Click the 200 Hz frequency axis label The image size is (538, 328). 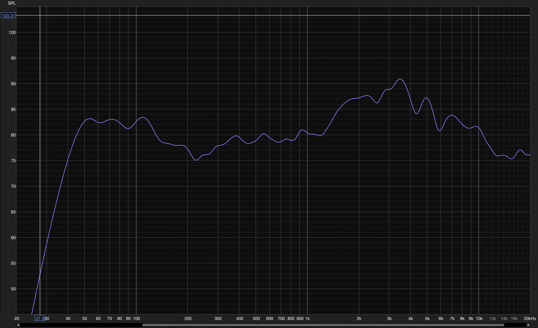point(188,318)
